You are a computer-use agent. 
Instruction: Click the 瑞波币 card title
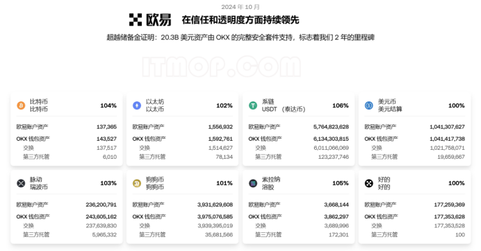[39, 187]
